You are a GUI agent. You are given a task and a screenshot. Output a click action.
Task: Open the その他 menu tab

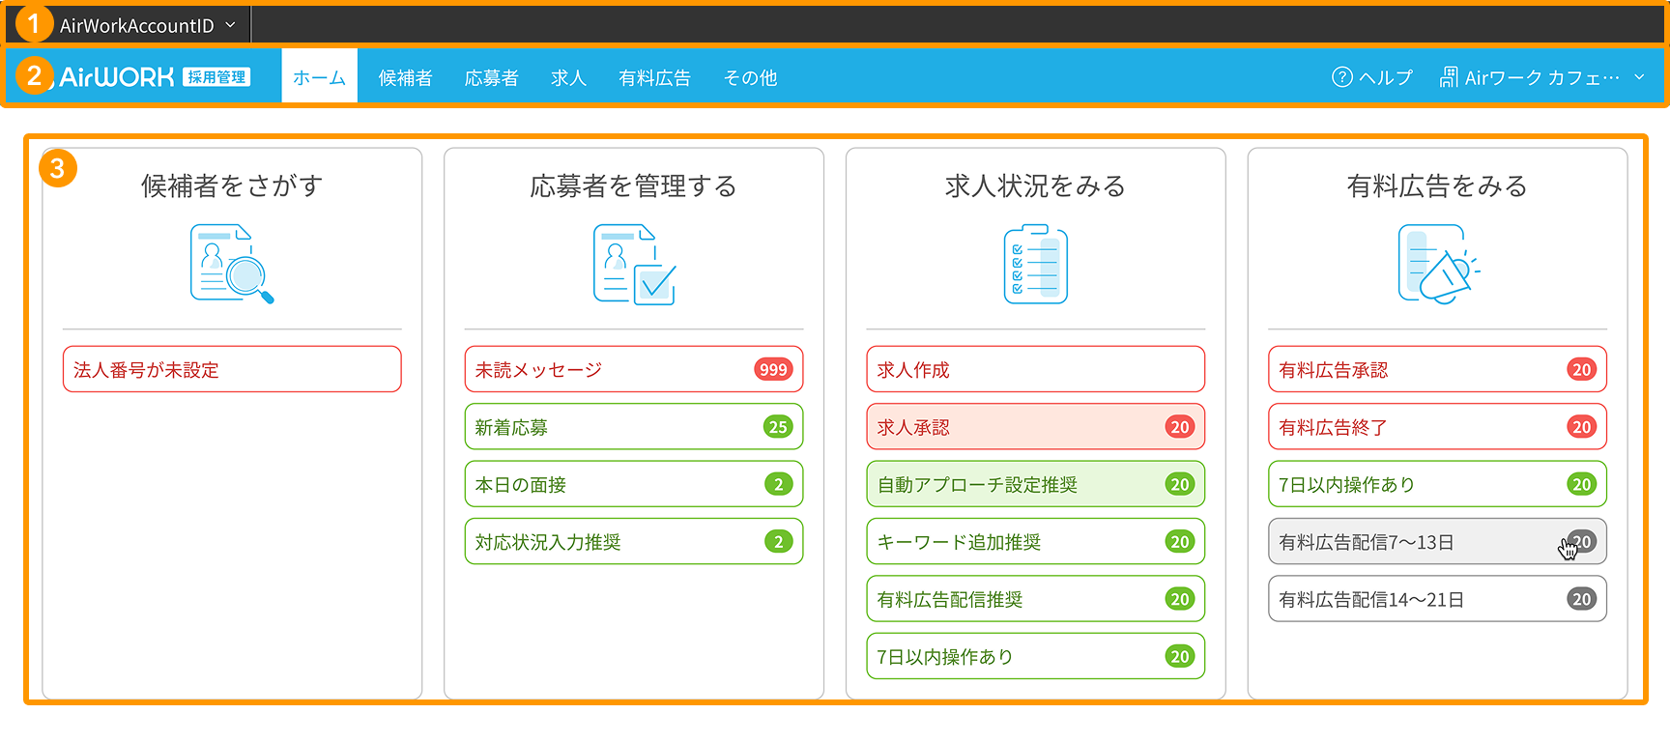(x=750, y=77)
